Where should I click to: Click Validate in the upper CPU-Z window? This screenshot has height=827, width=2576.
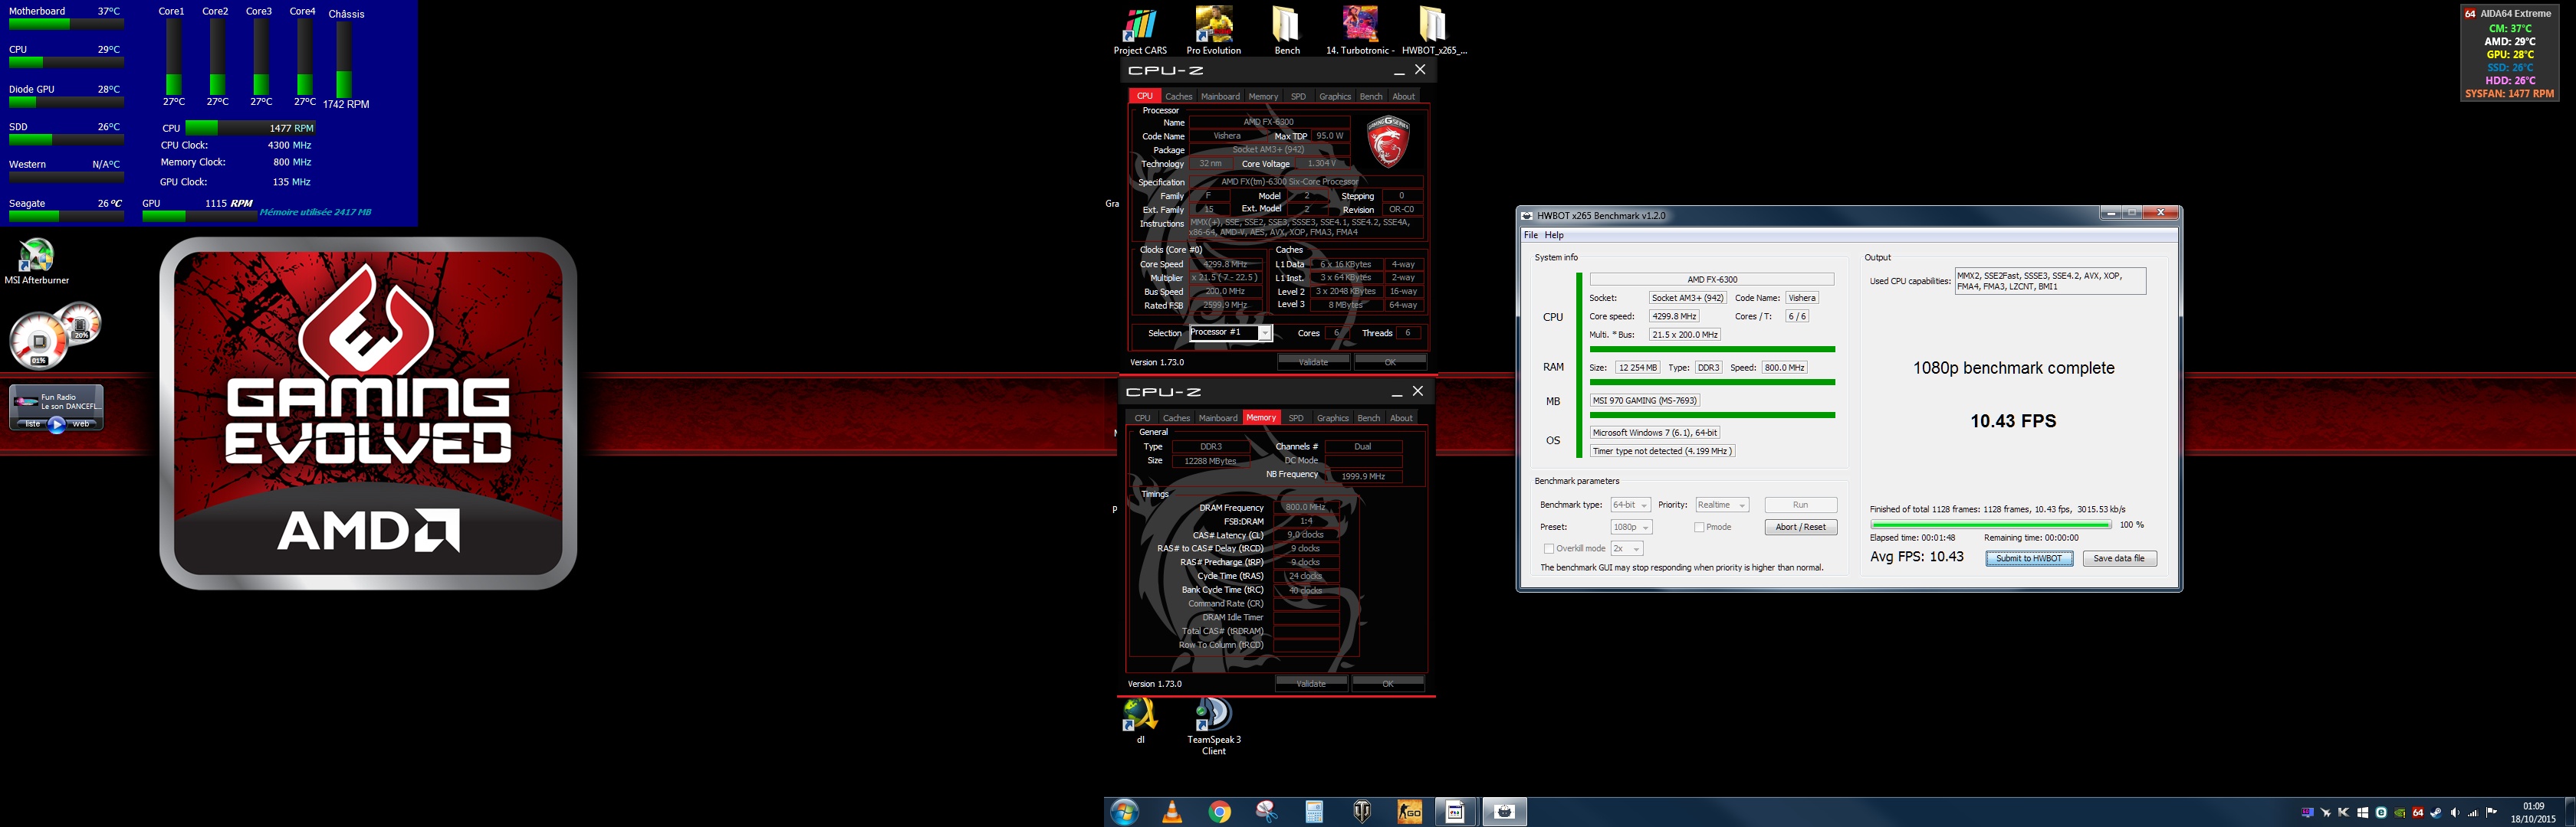point(1313,362)
